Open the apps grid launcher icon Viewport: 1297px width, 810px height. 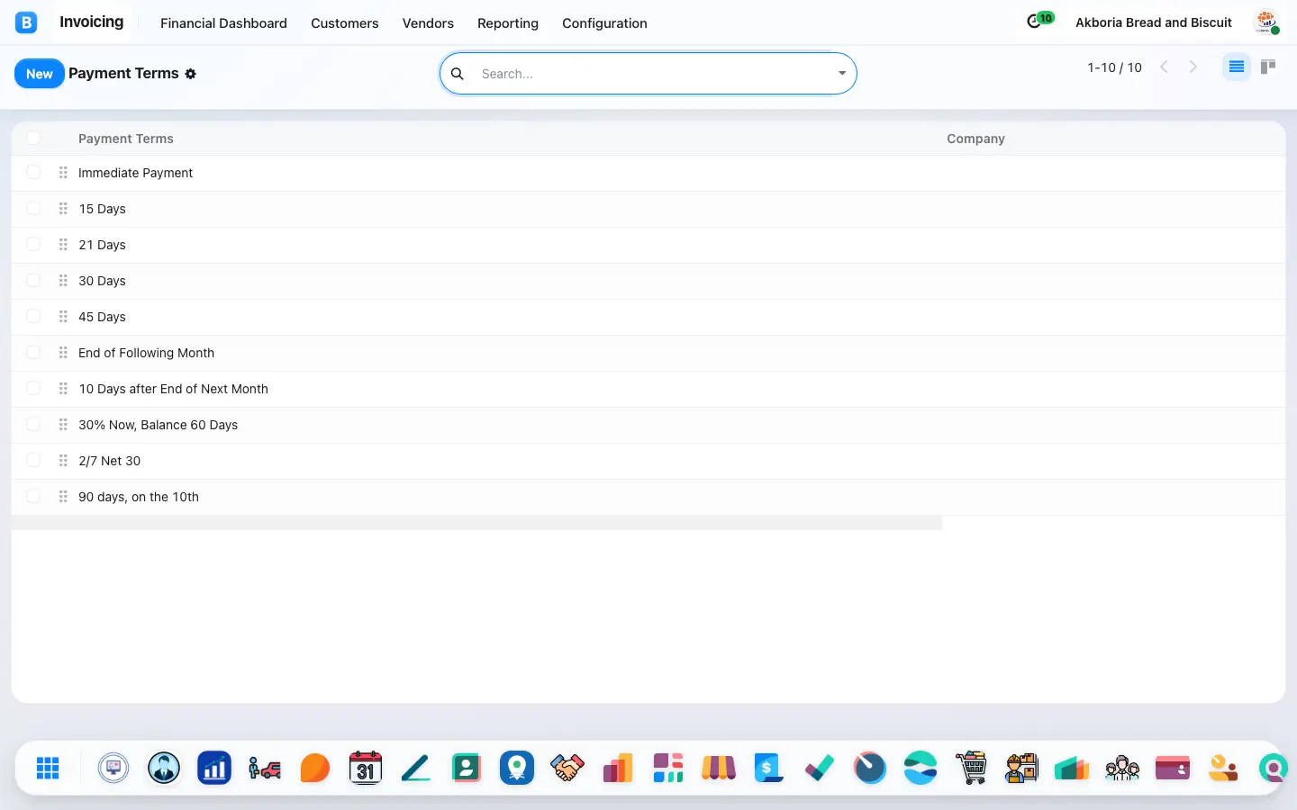(48, 768)
